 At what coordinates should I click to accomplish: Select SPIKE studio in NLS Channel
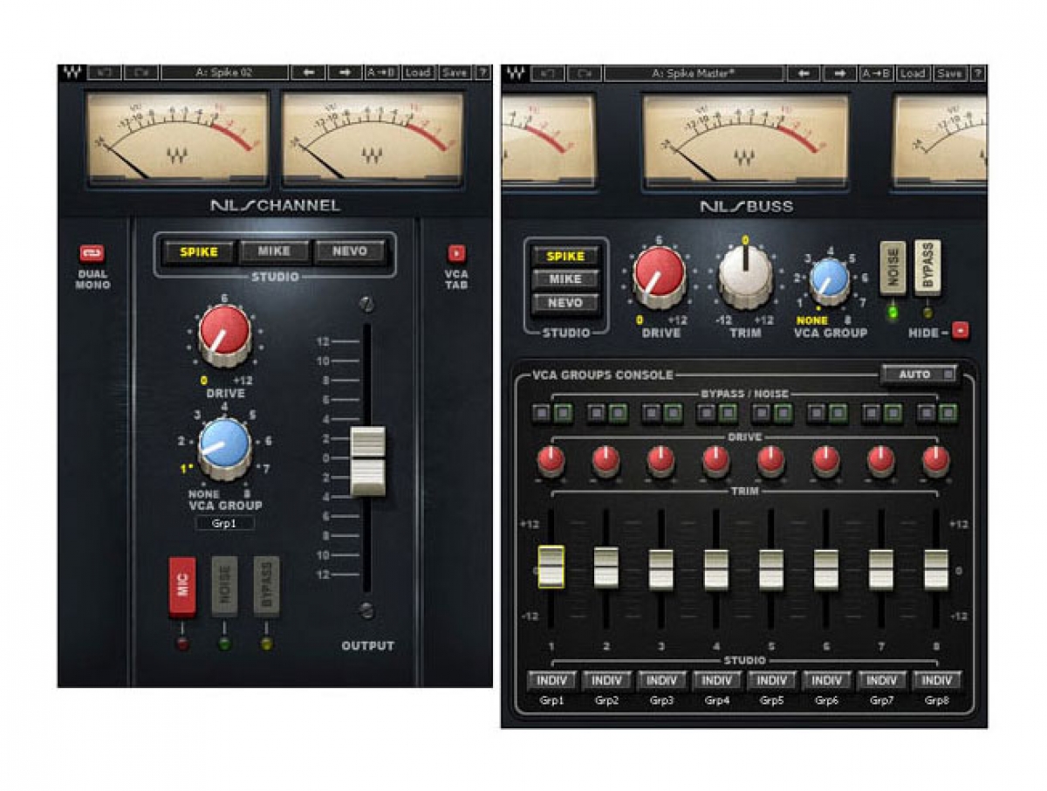(200, 252)
